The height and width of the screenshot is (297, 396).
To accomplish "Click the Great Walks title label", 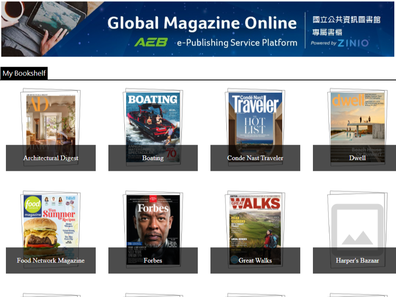I will click(255, 261).
